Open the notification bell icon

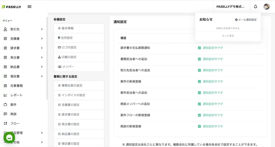tap(255, 7)
